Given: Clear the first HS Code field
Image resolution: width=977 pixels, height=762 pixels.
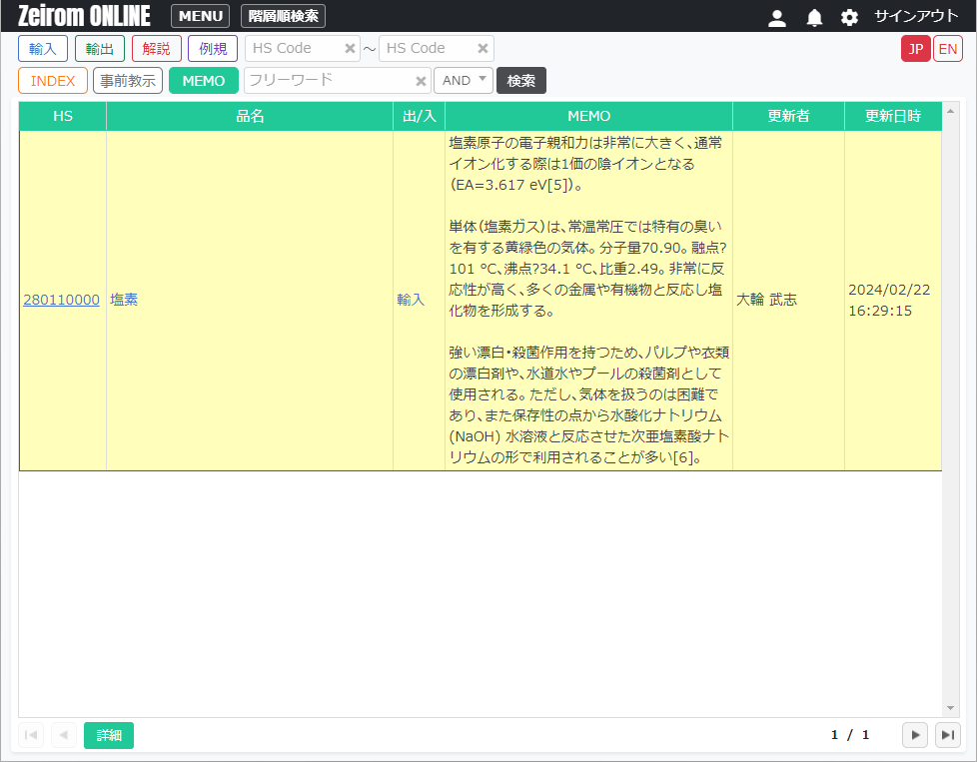Looking at the screenshot, I should click(350, 48).
